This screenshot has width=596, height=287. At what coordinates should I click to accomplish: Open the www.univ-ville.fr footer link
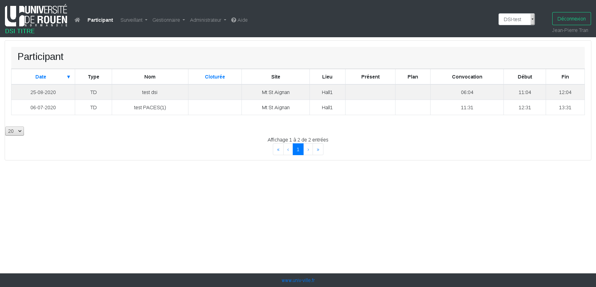tap(298, 280)
